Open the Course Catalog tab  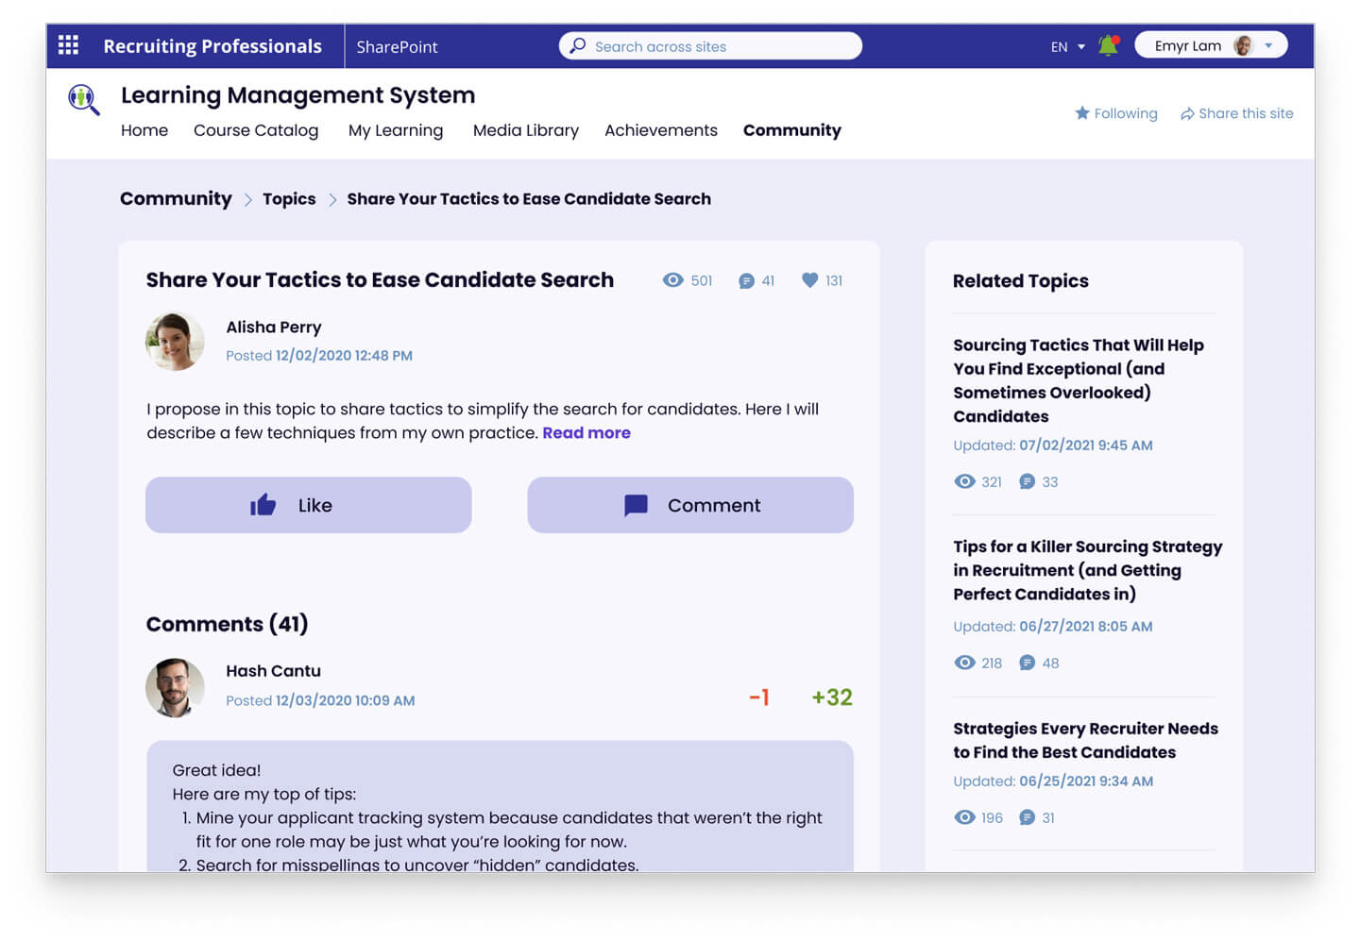(x=256, y=130)
